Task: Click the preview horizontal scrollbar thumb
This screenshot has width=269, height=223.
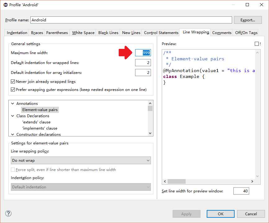Action: pyautogui.click(x=177, y=181)
